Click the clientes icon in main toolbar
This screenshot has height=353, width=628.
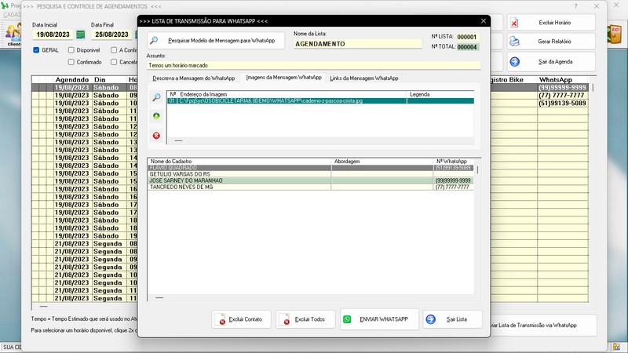click(13, 34)
